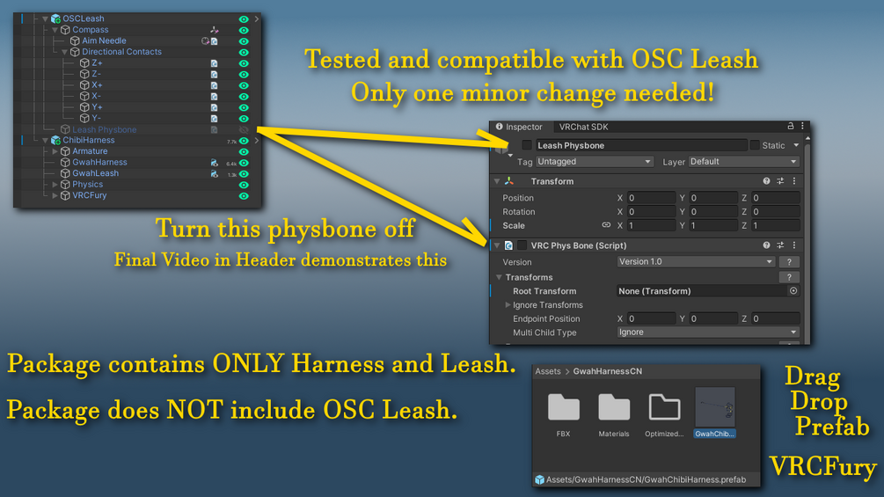Open OSCLeash prefab via right chevron

coord(257,19)
